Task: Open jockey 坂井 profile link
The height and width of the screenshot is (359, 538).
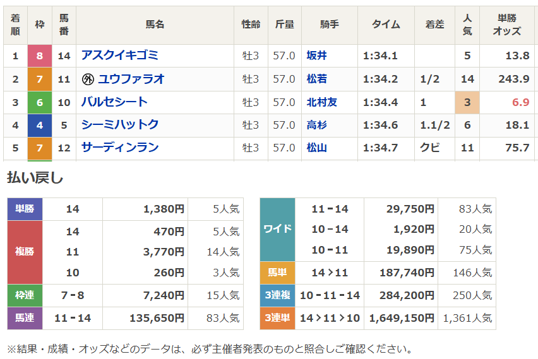Action: click(x=316, y=56)
